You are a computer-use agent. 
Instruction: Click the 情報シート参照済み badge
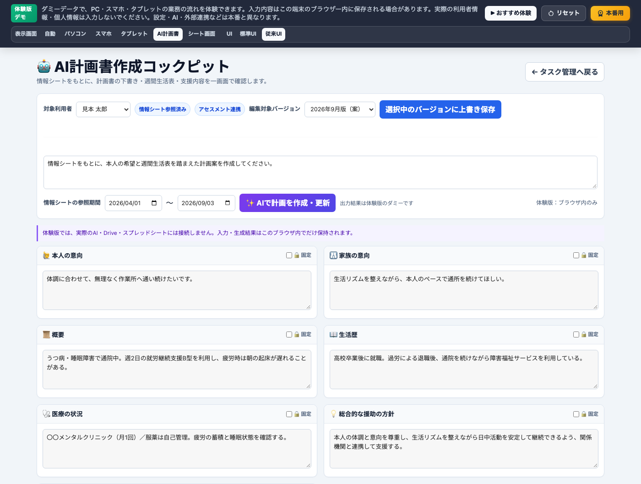pyautogui.click(x=163, y=109)
